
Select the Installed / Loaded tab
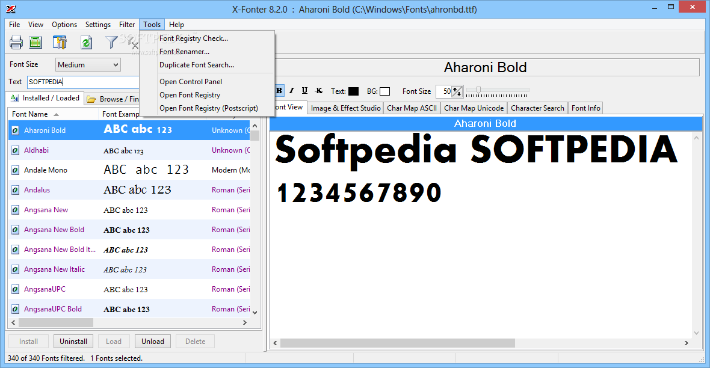[x=45, y=98]
